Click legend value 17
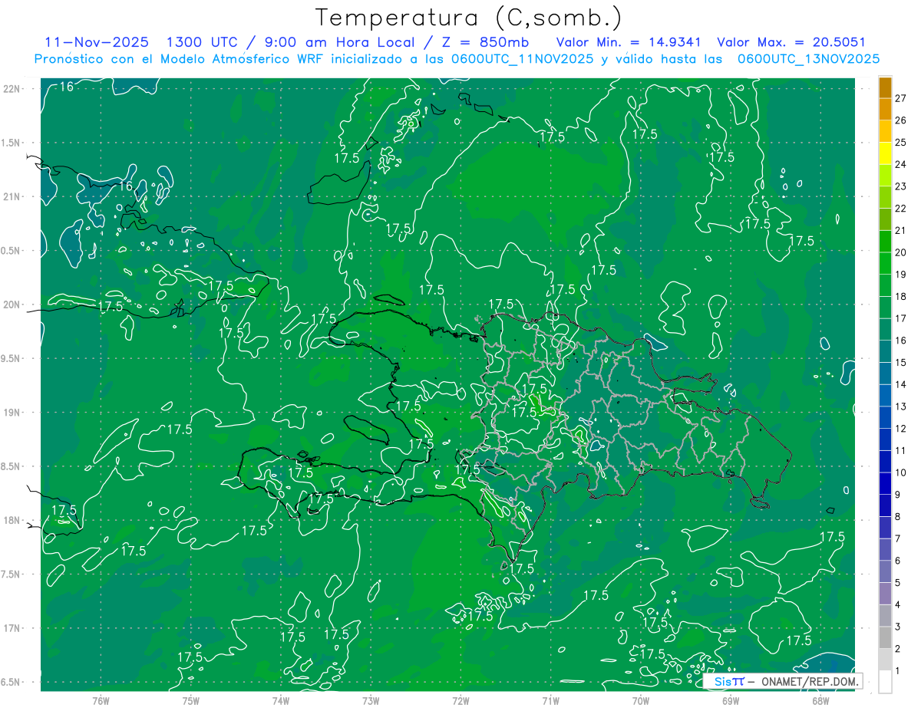921x711 pixels. [x=900, y=318]
